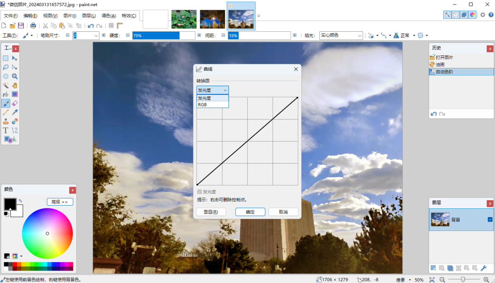Toggle grid display in the toolbar
The height and width of the screenshot is (283, 495).
[x=111, y=25]
